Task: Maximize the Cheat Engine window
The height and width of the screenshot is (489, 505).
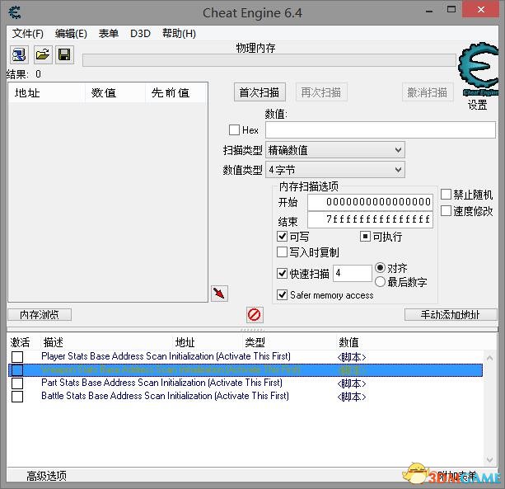Action: pos(451,9)
